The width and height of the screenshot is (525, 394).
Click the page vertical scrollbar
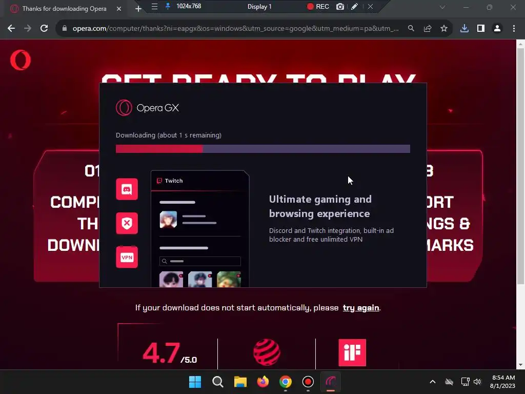(520, 166)
